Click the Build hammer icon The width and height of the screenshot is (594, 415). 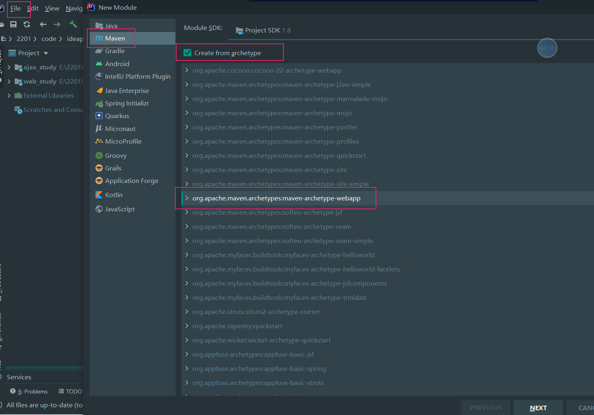point(73,24)
